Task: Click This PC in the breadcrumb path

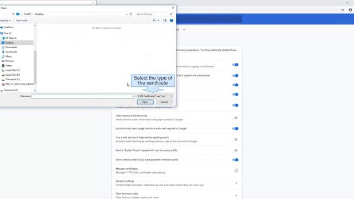Action: (27, 14)
